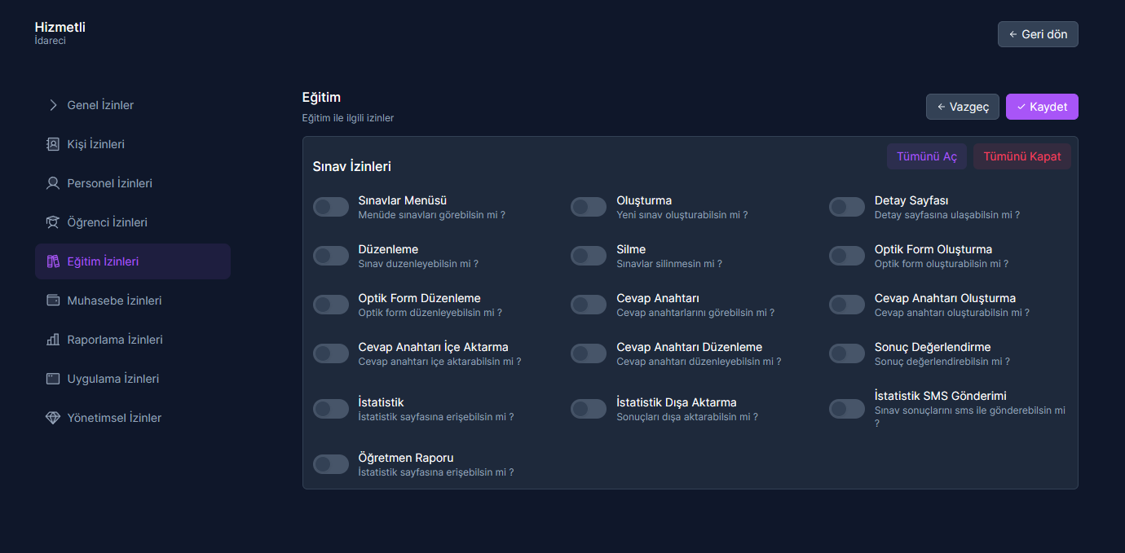Enable the Öğretmen Raporu switch

(x=331, y=464)
